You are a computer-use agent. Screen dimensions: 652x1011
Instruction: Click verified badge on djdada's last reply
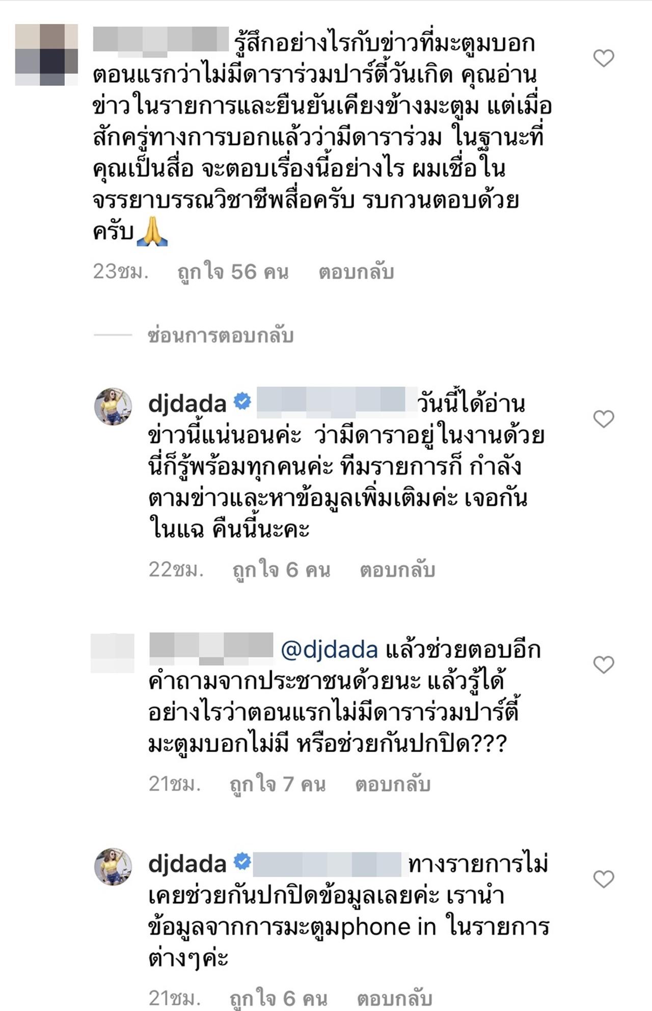pos(242,862)
